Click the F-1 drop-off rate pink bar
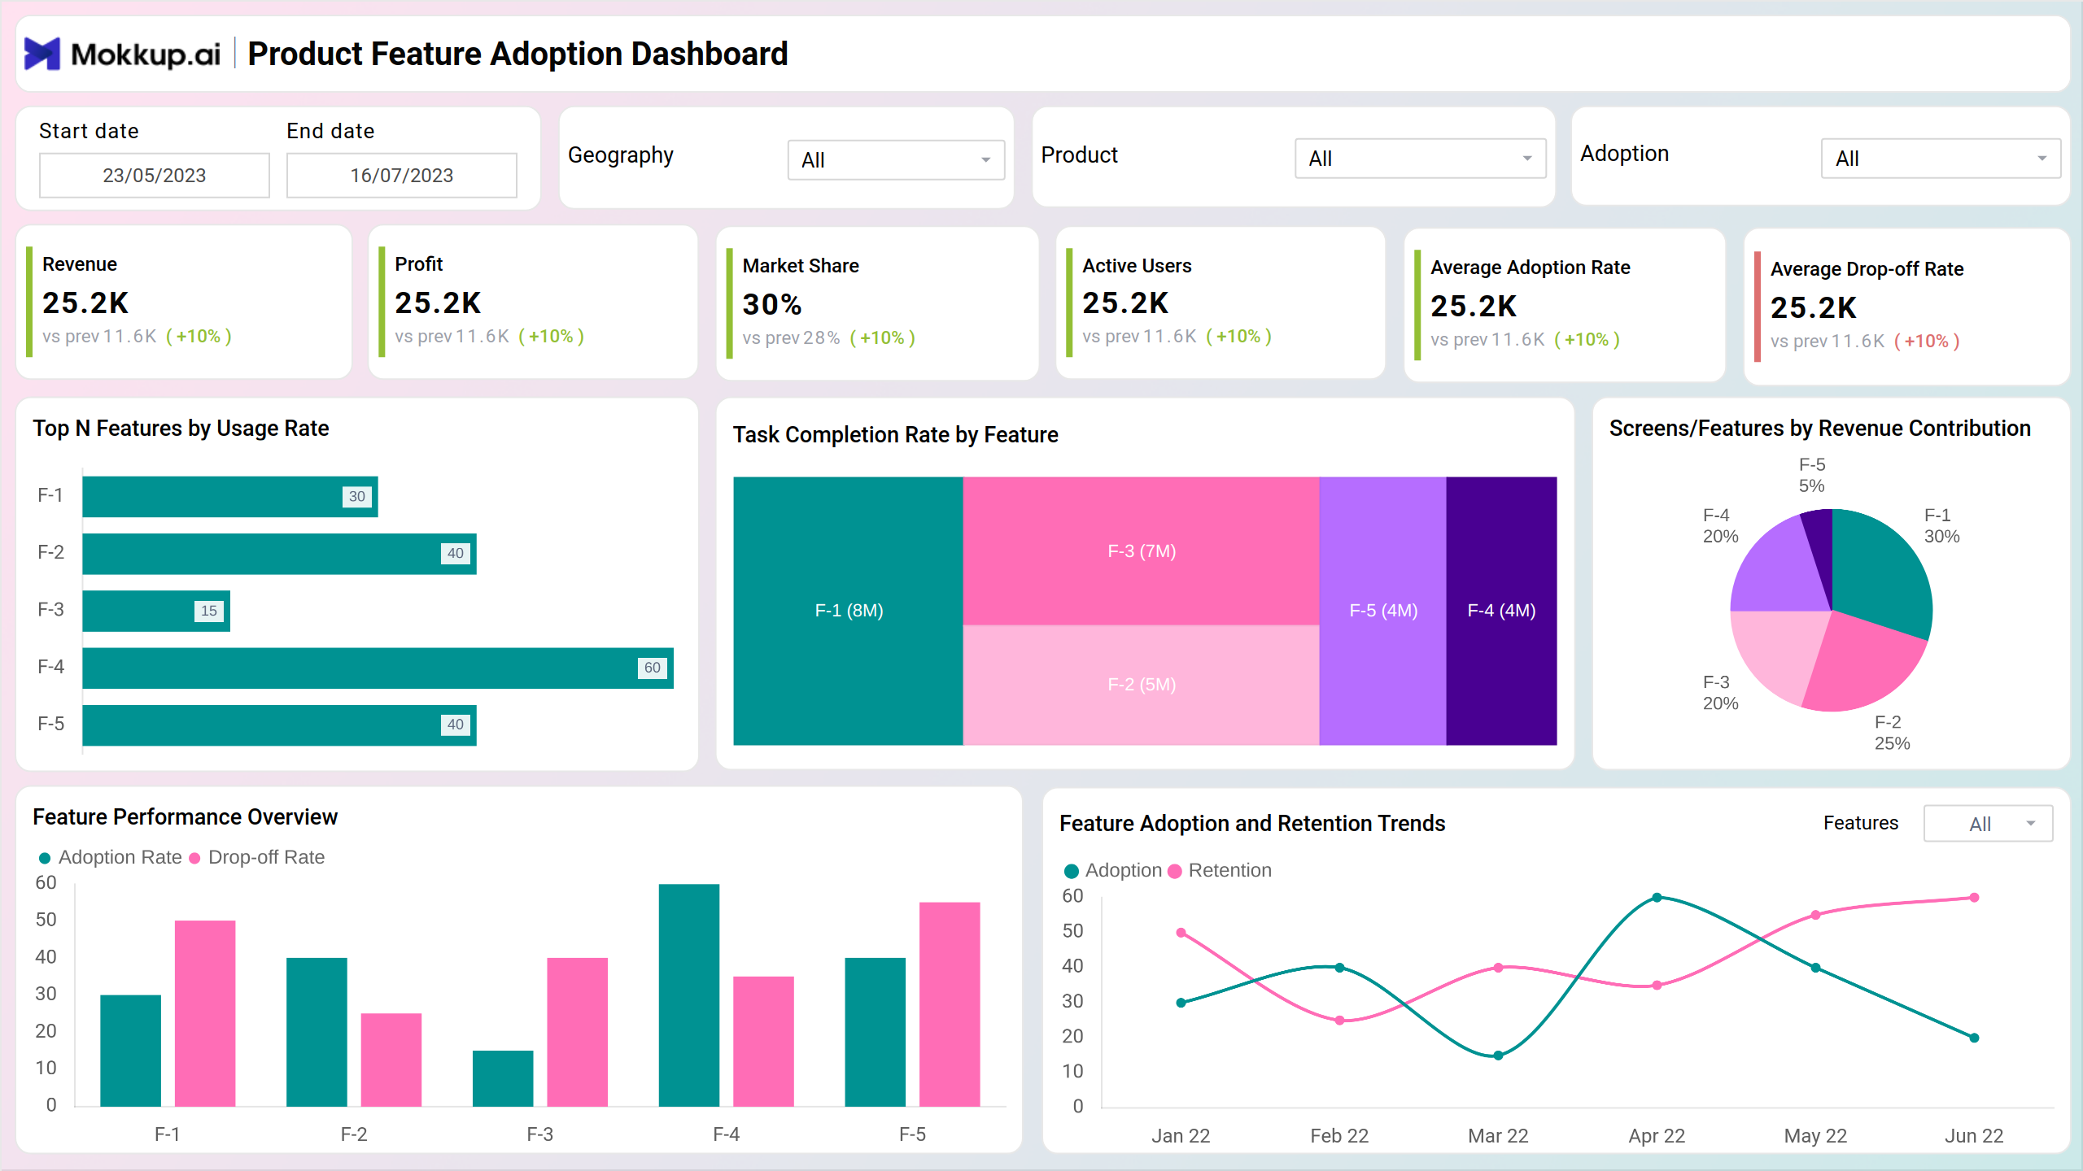Viewport: 2083px width, 1171px height. pyautogui.click(x=205, y=1013)
